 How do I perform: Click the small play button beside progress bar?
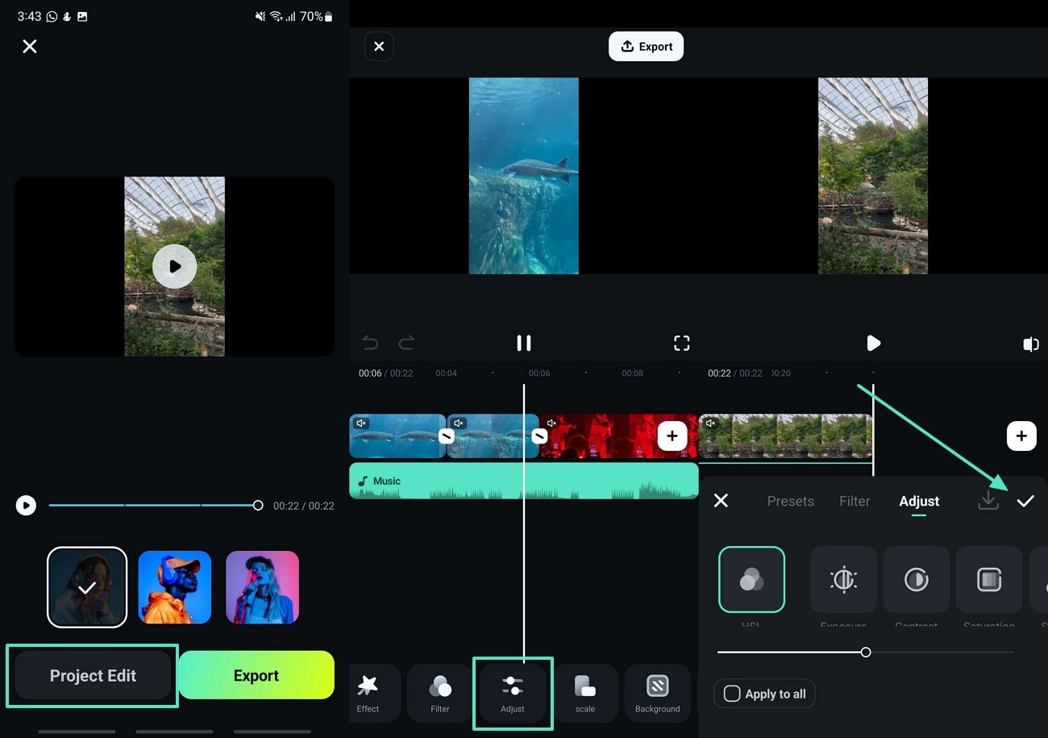26,506
